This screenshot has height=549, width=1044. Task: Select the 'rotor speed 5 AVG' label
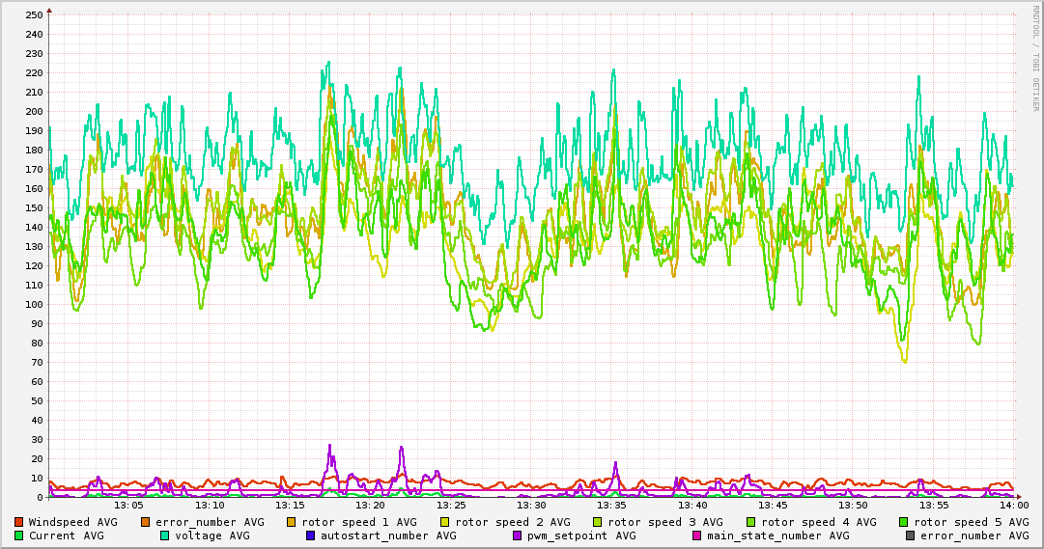(972, 522)
